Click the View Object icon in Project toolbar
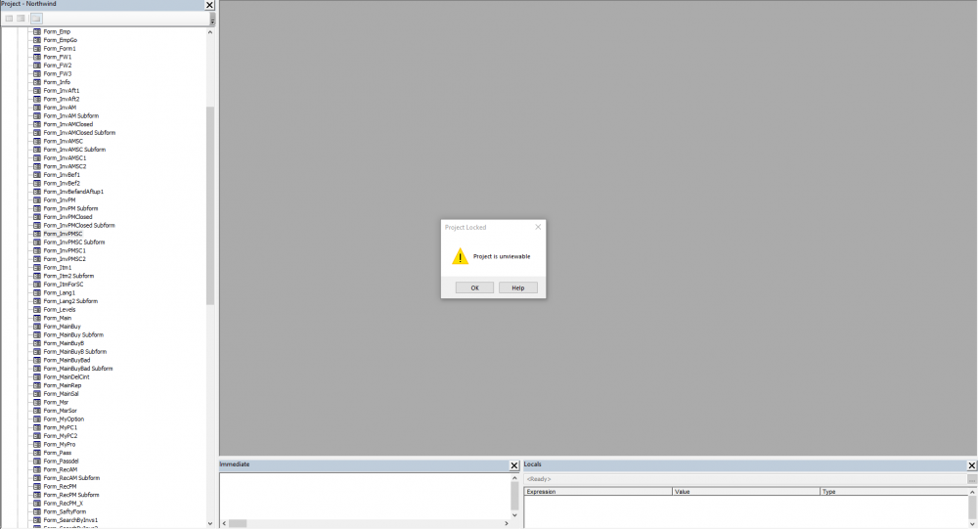Screen dimensions: 978x529 22,19
